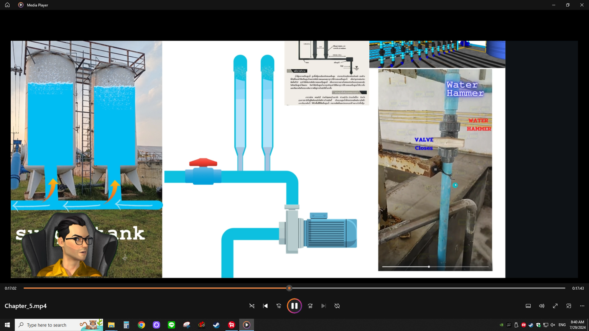Open Steam from the taskbar
This screenshot has height=331, width=589.
coord(216,325)
